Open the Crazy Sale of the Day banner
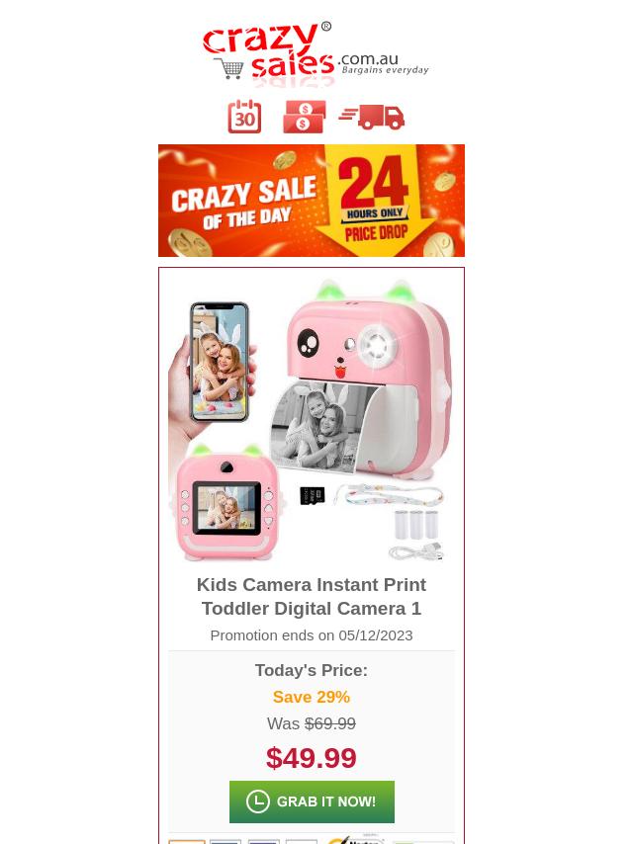633x844 pixels. [x=312, y=201]
